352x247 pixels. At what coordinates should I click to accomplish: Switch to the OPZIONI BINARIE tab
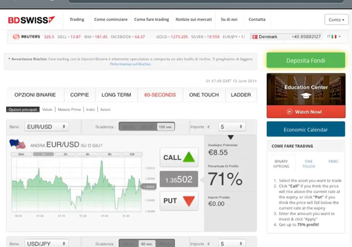pos(35,95)
